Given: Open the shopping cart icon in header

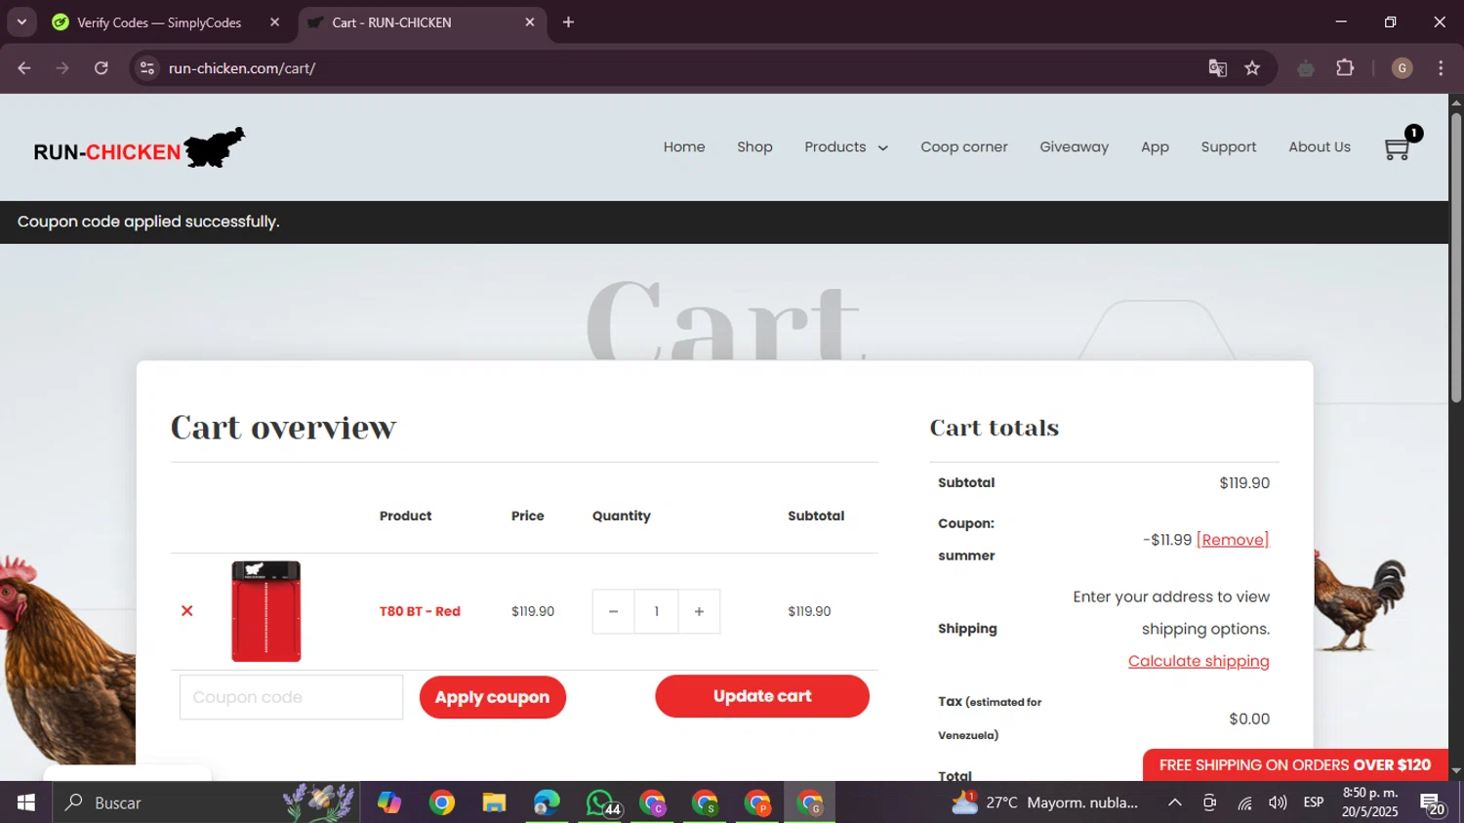Looking at the screenshot, I should pos(1398,148).
